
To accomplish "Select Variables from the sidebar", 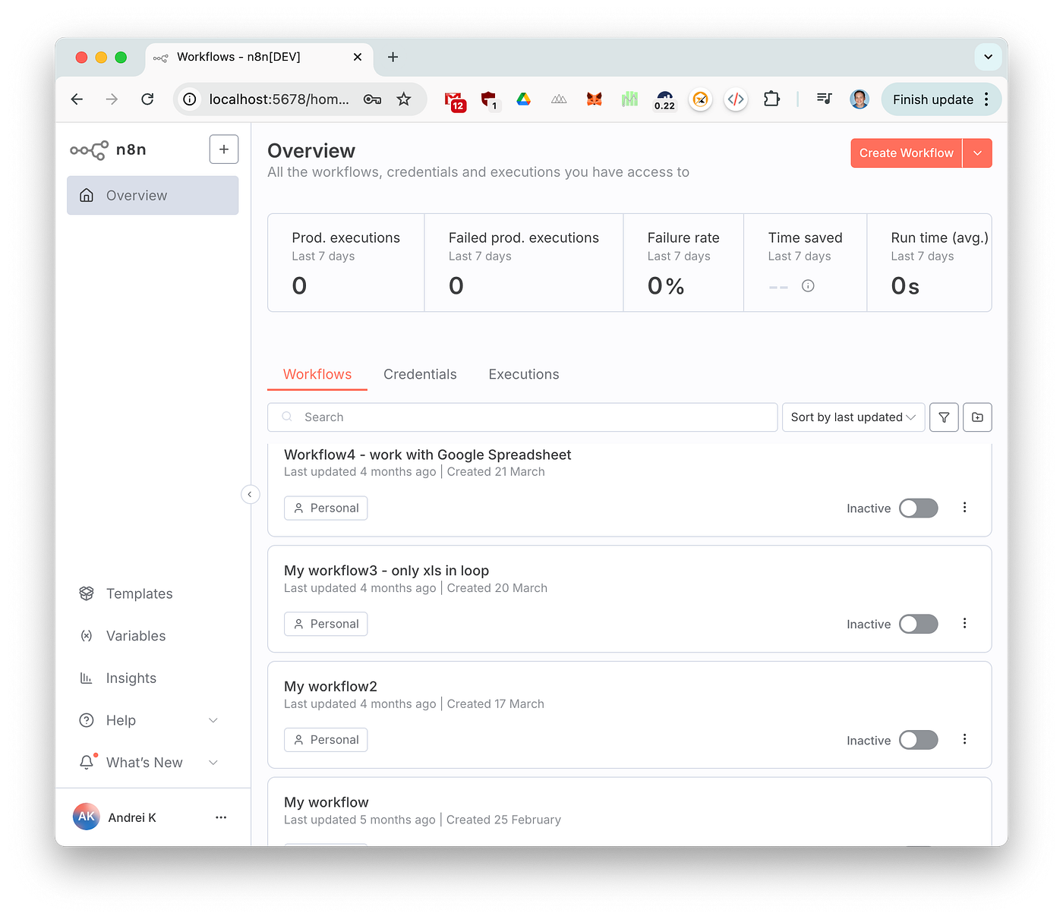I will coord(135,635).
